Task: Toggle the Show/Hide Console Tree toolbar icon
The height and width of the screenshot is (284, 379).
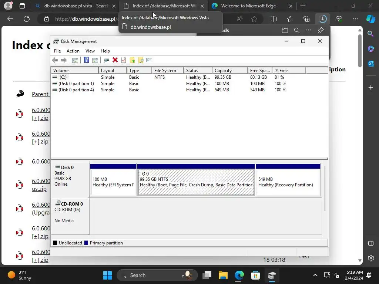Action: [75, 60]
